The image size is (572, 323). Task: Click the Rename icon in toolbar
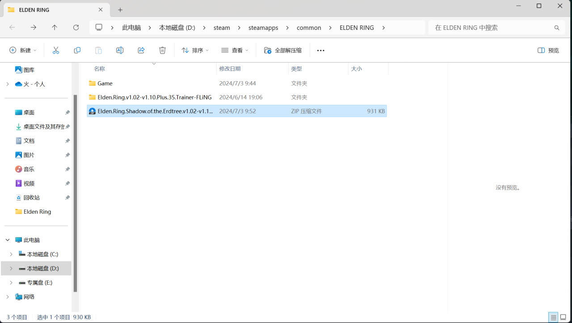[120, 50]
